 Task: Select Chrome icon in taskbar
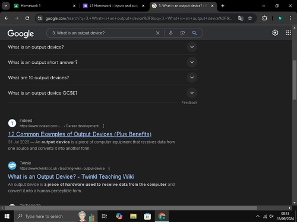point(162,216)
